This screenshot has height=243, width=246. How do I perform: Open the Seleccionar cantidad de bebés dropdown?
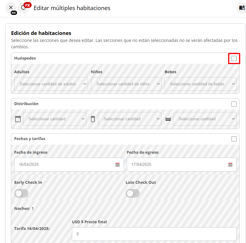pyautogui.click(x=200, y=84)
